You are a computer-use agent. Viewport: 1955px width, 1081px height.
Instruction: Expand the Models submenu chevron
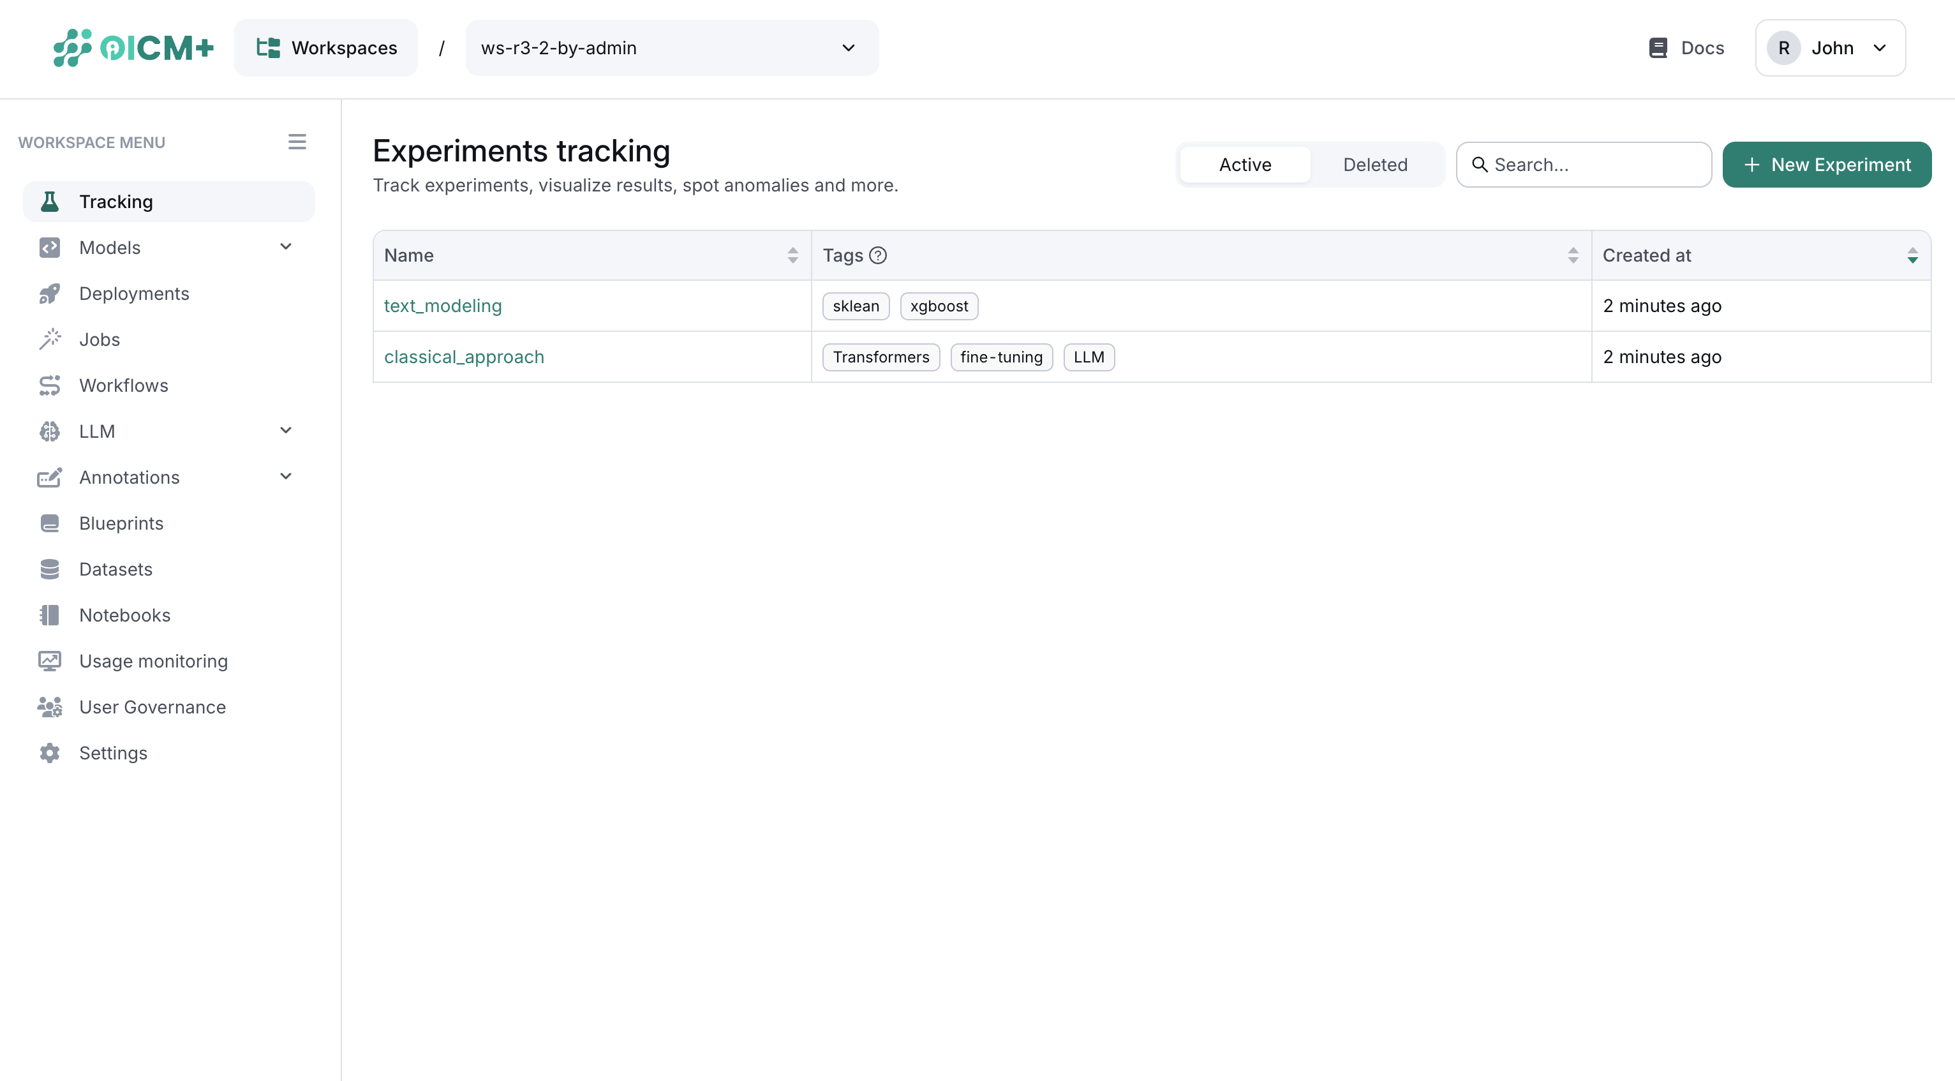point(286,247)
